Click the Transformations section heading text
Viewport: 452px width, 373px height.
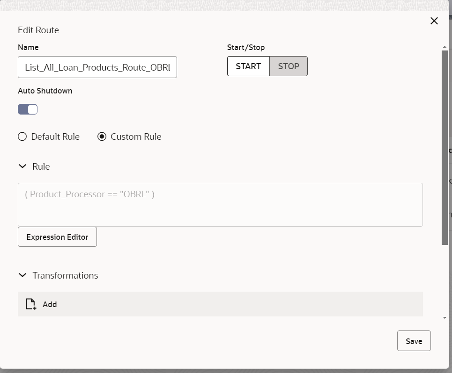[65, 275]
